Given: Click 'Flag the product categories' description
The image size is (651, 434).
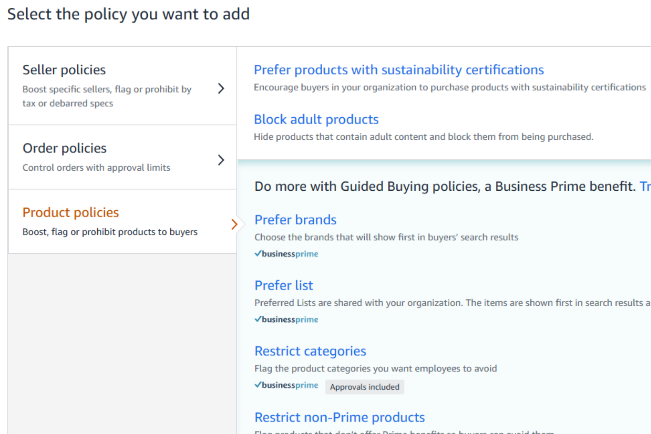Looking at the screenshot, I should [x=376, y=368].
